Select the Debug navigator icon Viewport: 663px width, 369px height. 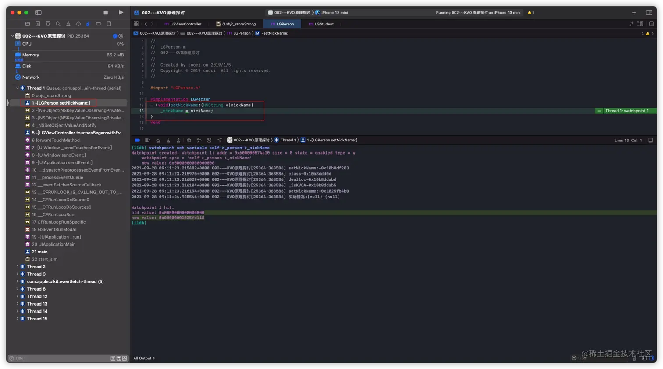(88, 24)
